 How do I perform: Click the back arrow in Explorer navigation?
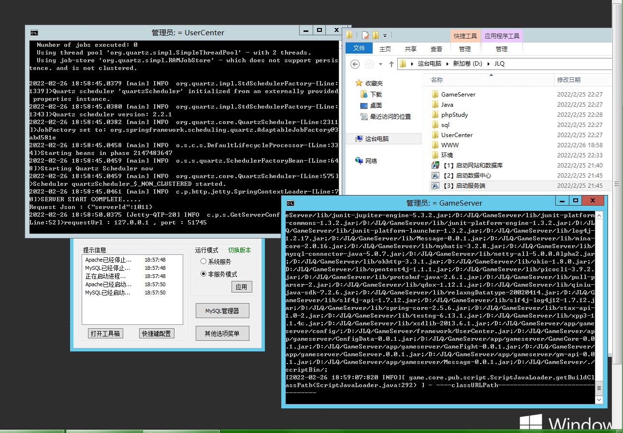coord(355,64)
